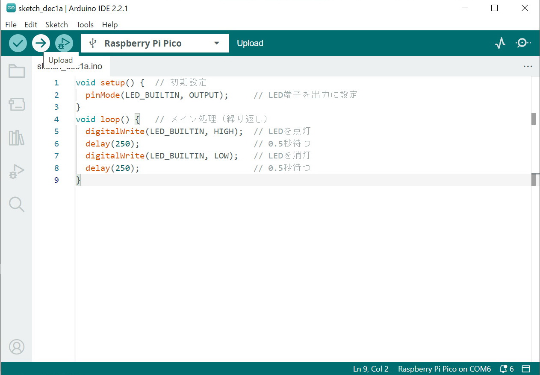540x375 pixels.
Task: Click the '// 0.5秒待つ' comment on line 8
Action: click(x=282, y=168)
